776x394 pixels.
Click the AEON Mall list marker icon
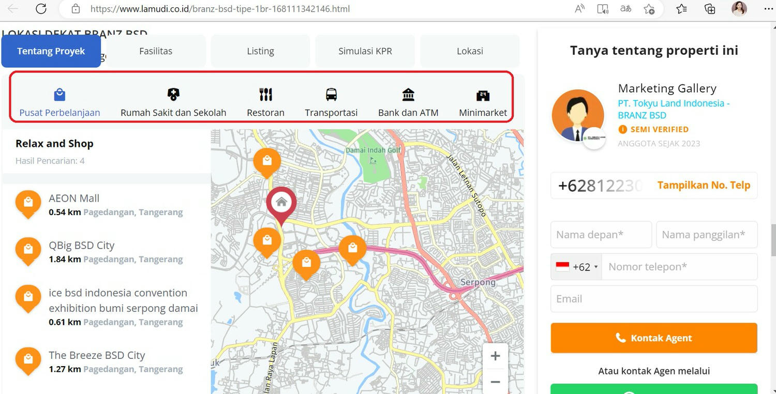(28, 204)
